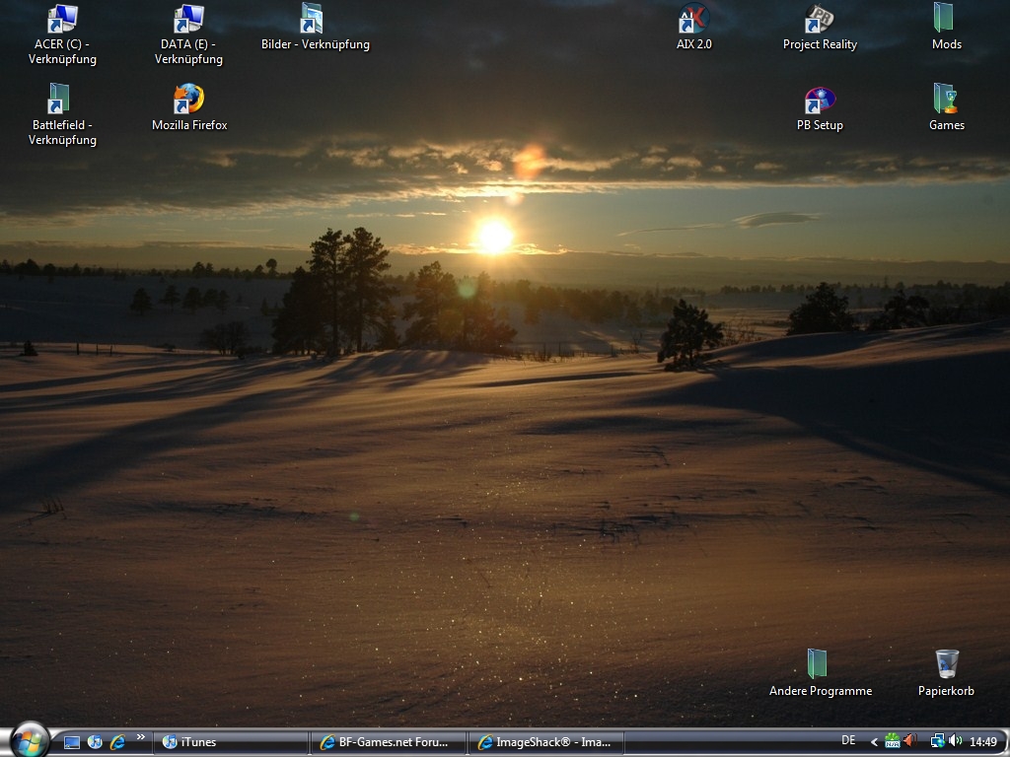Image resolution: width=1010 pixels, height=757 pixels.
Task: Click the Show Desktop quick launch icon
Action: [72, 741]
